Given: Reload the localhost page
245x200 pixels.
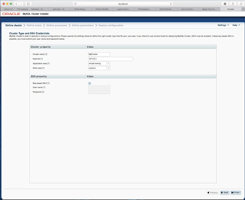Looking at the screenshot, I should click(x=171, y=4).
